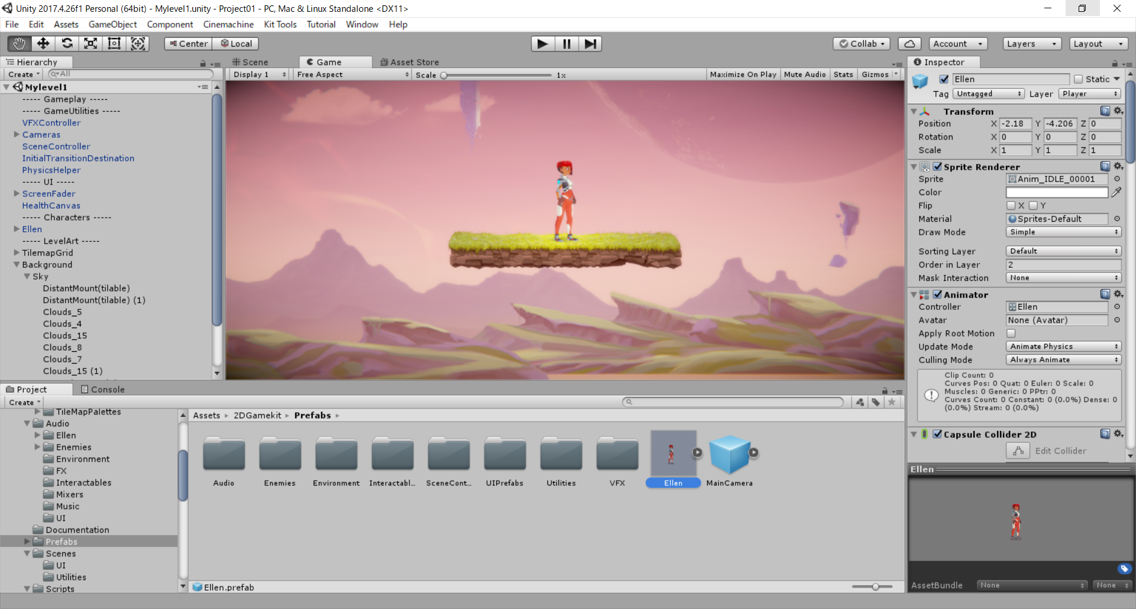The width and height of the screenshot is (1136, 609).
Task: Click the Stats button in Game view
Action: coord(843,74)
